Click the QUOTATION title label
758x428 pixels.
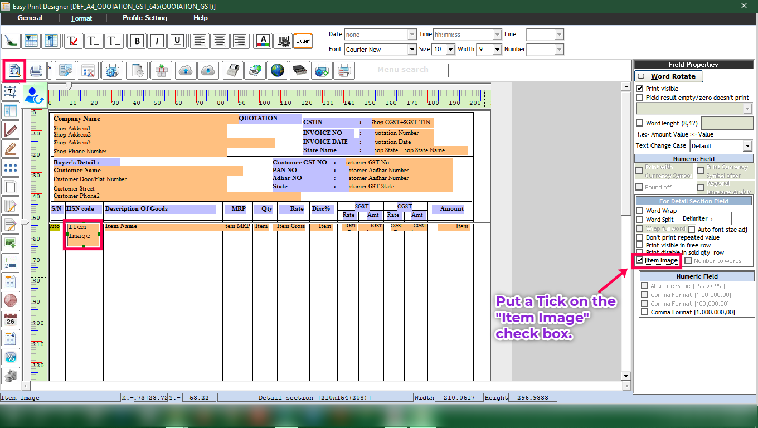pyautogui.click(x=270, y=119)
